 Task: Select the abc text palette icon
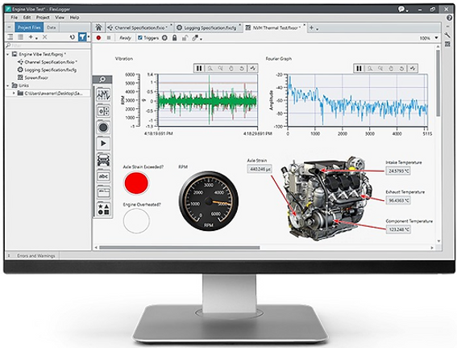(x=103, y=176)
